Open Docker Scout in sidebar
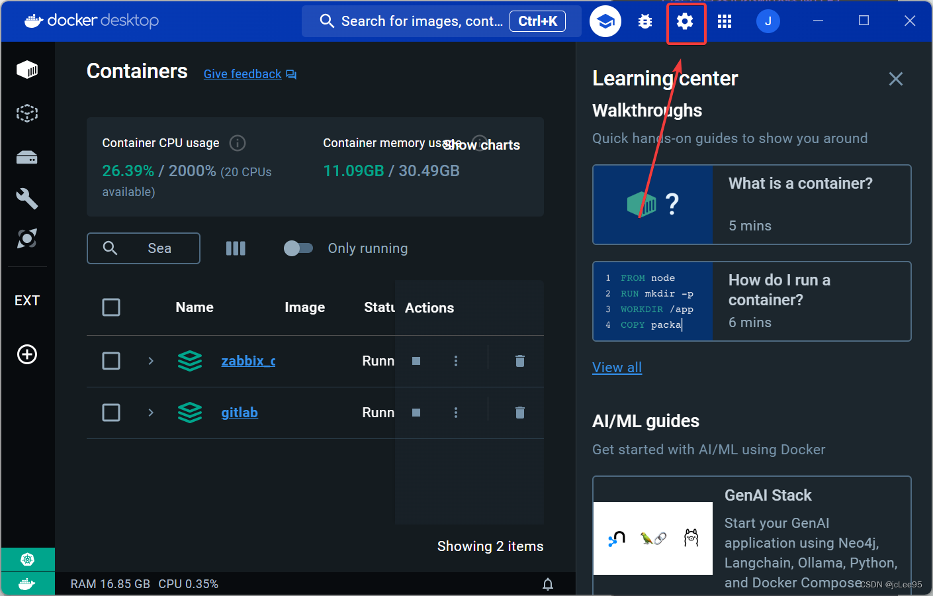The height and width of the screenshot is (596, 933). point(27,238)
